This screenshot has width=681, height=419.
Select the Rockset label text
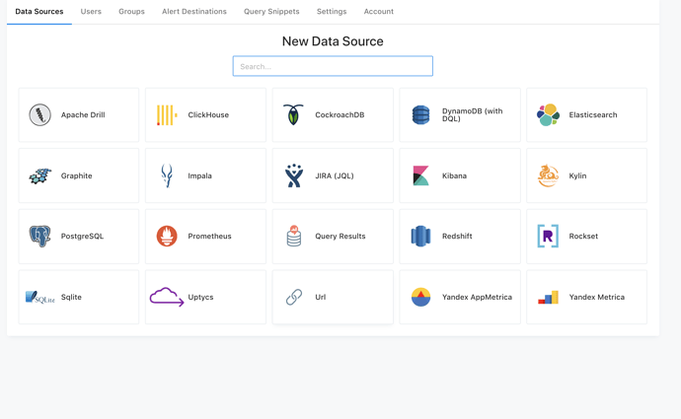[583, 237]
